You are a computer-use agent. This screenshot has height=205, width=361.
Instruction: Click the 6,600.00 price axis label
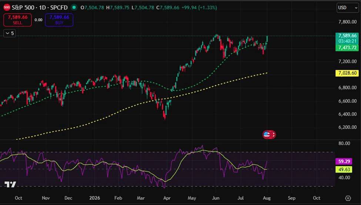[x=347, y=101]
